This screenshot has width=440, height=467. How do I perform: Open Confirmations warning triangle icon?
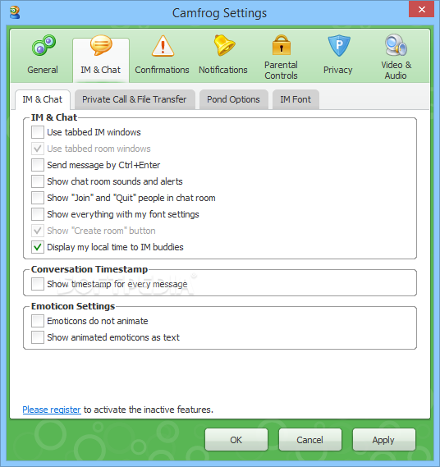point(163,46)
